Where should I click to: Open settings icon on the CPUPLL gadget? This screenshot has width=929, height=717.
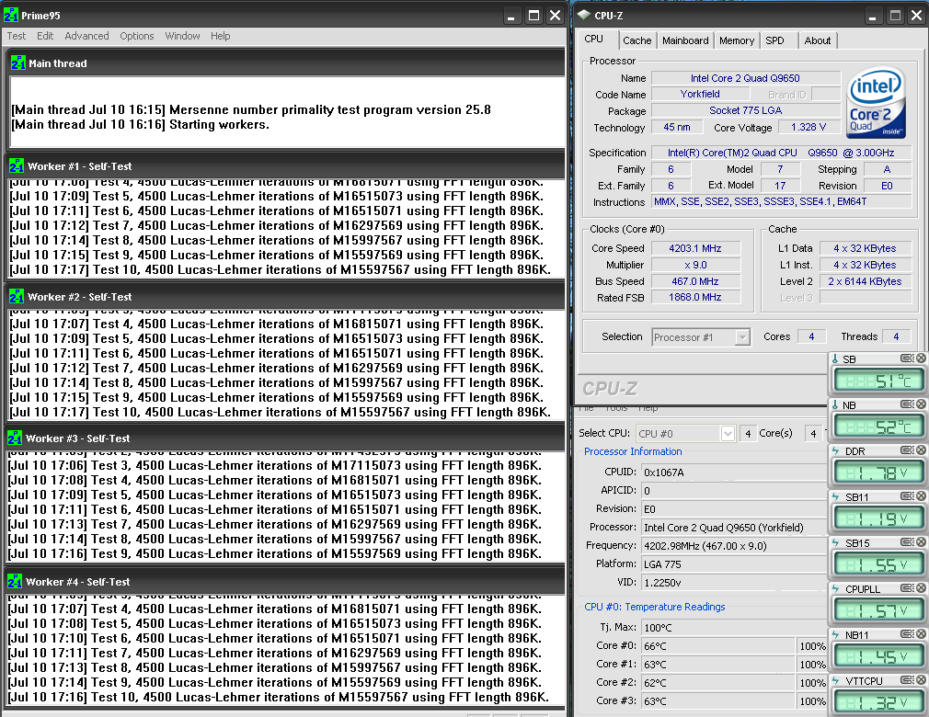coord(907,588)
